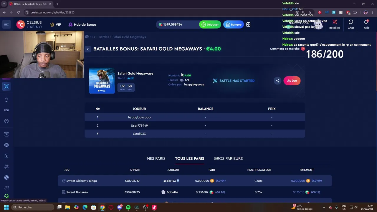
Task: Open browser extensions puzzle icon
Action: pyautogui.click(x=355, y=12)
